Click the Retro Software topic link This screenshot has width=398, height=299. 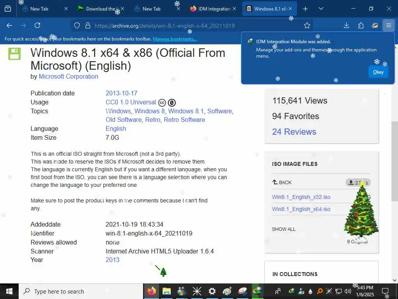click(x=184, y=120)
